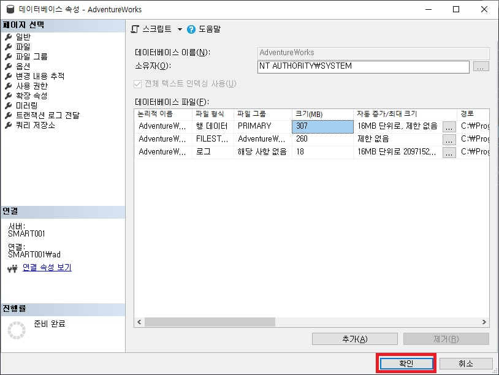Open the 확장 속성 page
The height and width of the screenshot is (375, 499).
pos(31,96)
